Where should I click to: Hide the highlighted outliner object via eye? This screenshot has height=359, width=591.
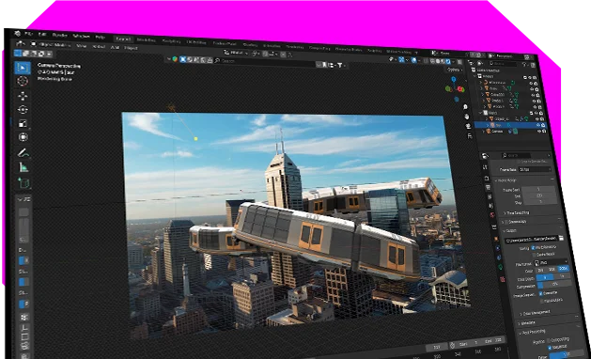tap(538, 125)
